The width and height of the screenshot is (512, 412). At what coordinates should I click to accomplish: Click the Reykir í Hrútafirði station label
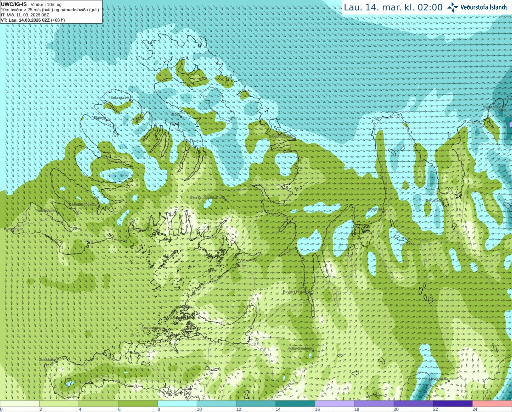[x=296, y=292]
